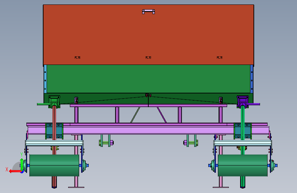Image resolution: width=297 pixels, height=193 pixels.
Task: Pick the center hinge on the orange cover
Action: [x=148, y=57]
